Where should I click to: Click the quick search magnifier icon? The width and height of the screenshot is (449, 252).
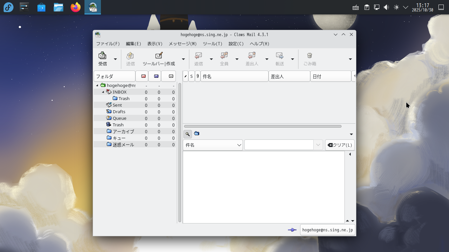click(x=187, y=134)
